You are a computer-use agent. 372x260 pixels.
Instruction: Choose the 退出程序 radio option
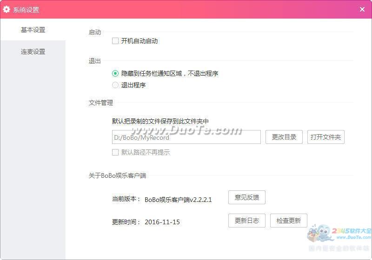115,85
